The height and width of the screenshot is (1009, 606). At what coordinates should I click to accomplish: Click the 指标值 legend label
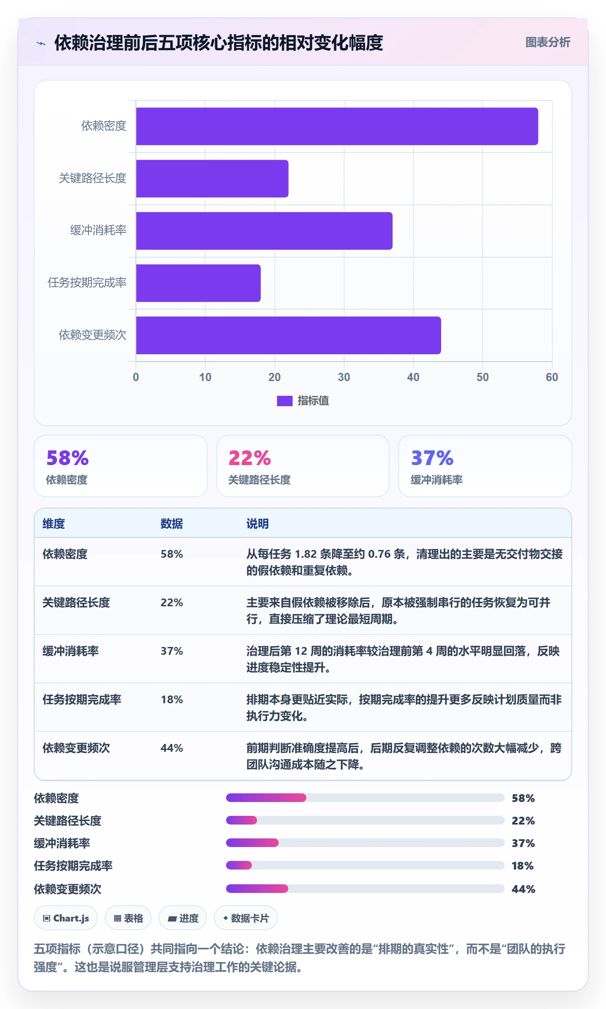click(x=313, y=401)
